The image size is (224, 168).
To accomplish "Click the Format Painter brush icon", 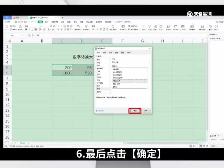I will click(20, 27).
